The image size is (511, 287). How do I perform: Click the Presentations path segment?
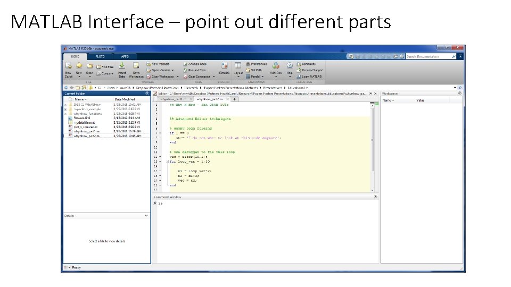coord(273,88)
